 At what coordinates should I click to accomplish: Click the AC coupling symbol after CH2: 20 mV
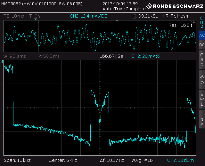158,56
